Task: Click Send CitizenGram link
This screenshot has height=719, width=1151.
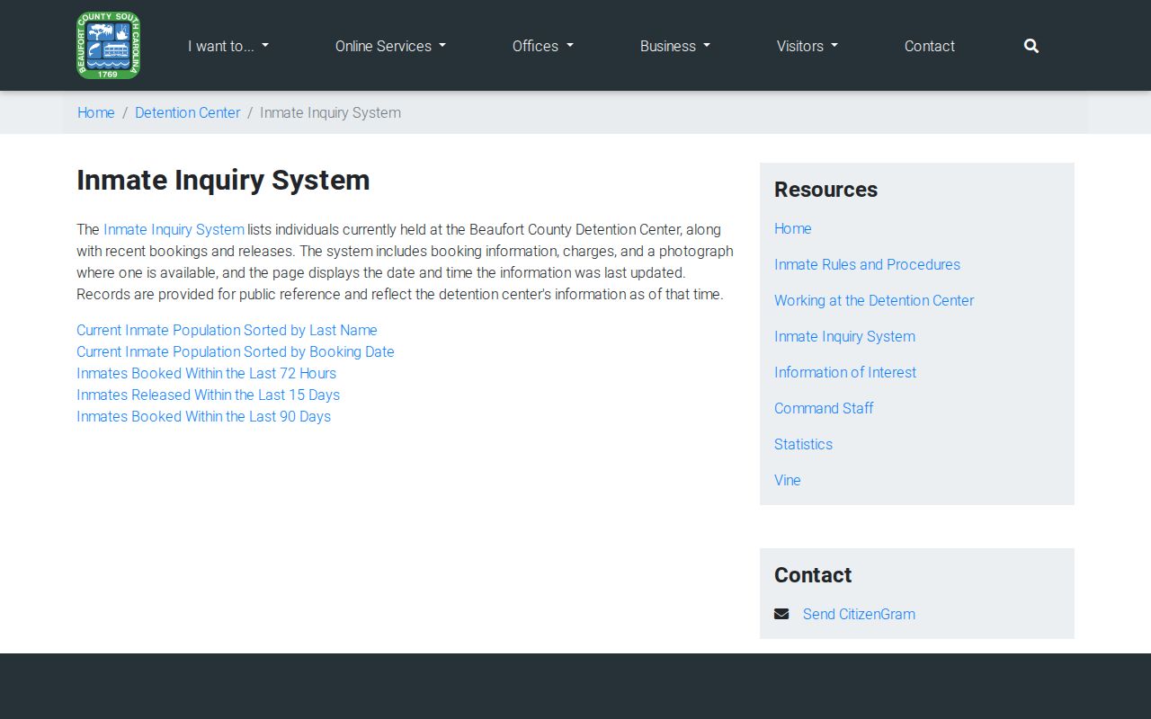Action: [859, 614]
